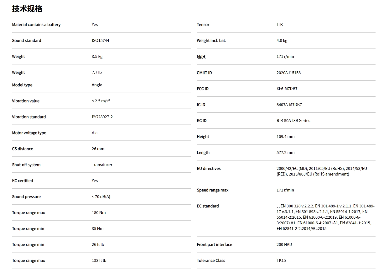Click the 'Motor voltage type' label
This screenshot has height=270, width=389.
[29, 133]
